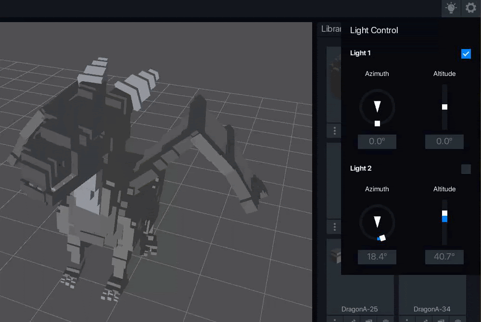Click the duplicate icon under DragonA-34
The height and width of the screenshot is (322, 481).
pyautogui.click(x=441, y=320)
